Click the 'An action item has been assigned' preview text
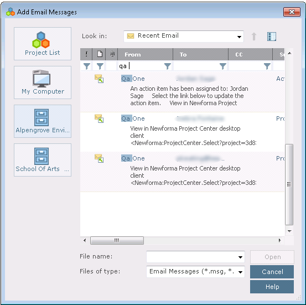306x305 pixels. pyautogui.click(x=189, y=96)
